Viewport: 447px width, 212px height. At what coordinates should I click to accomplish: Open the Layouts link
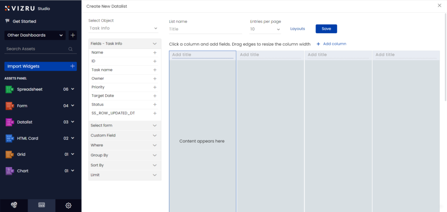(x=297, y=29)
